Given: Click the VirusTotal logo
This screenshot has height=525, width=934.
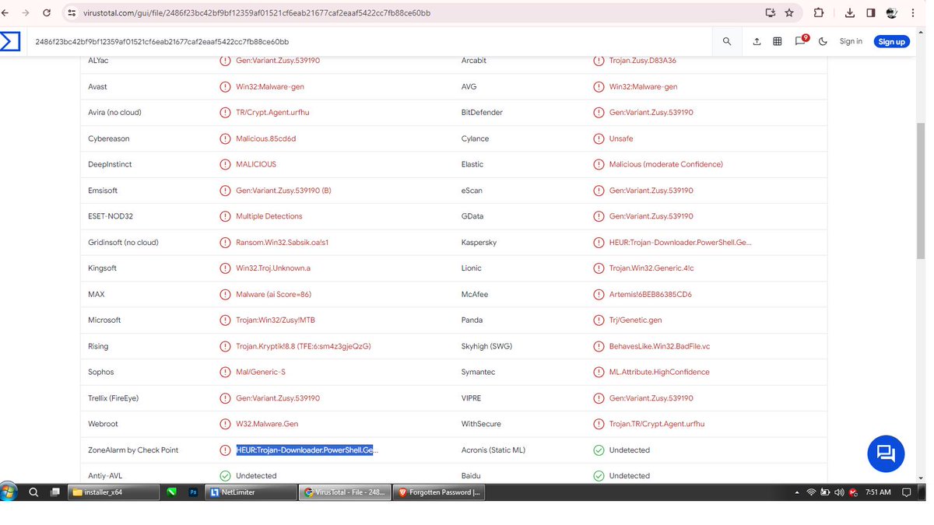Looking at the screenshot, I should point(10,42).
